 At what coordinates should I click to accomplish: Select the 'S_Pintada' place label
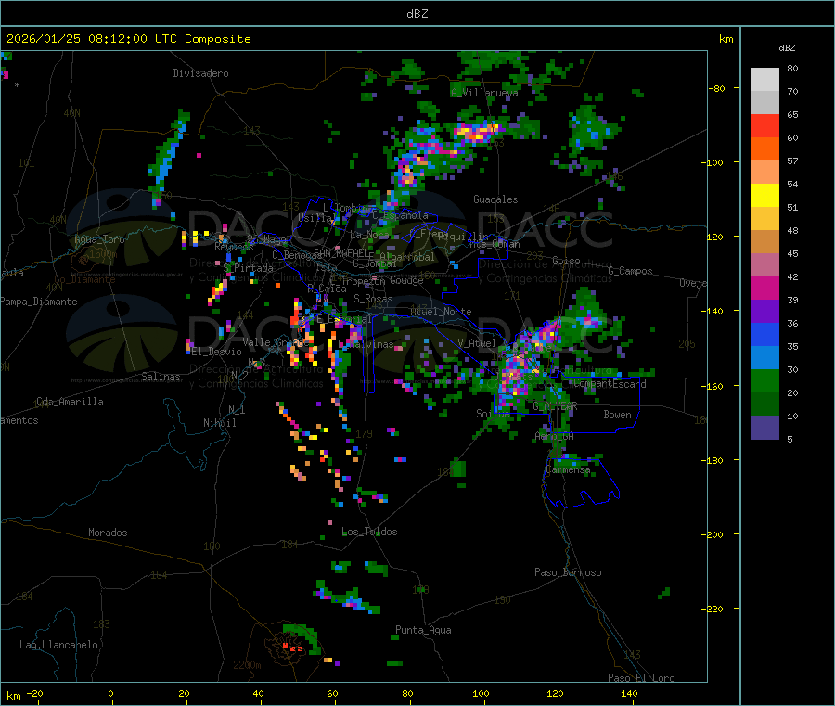point(248,268)
